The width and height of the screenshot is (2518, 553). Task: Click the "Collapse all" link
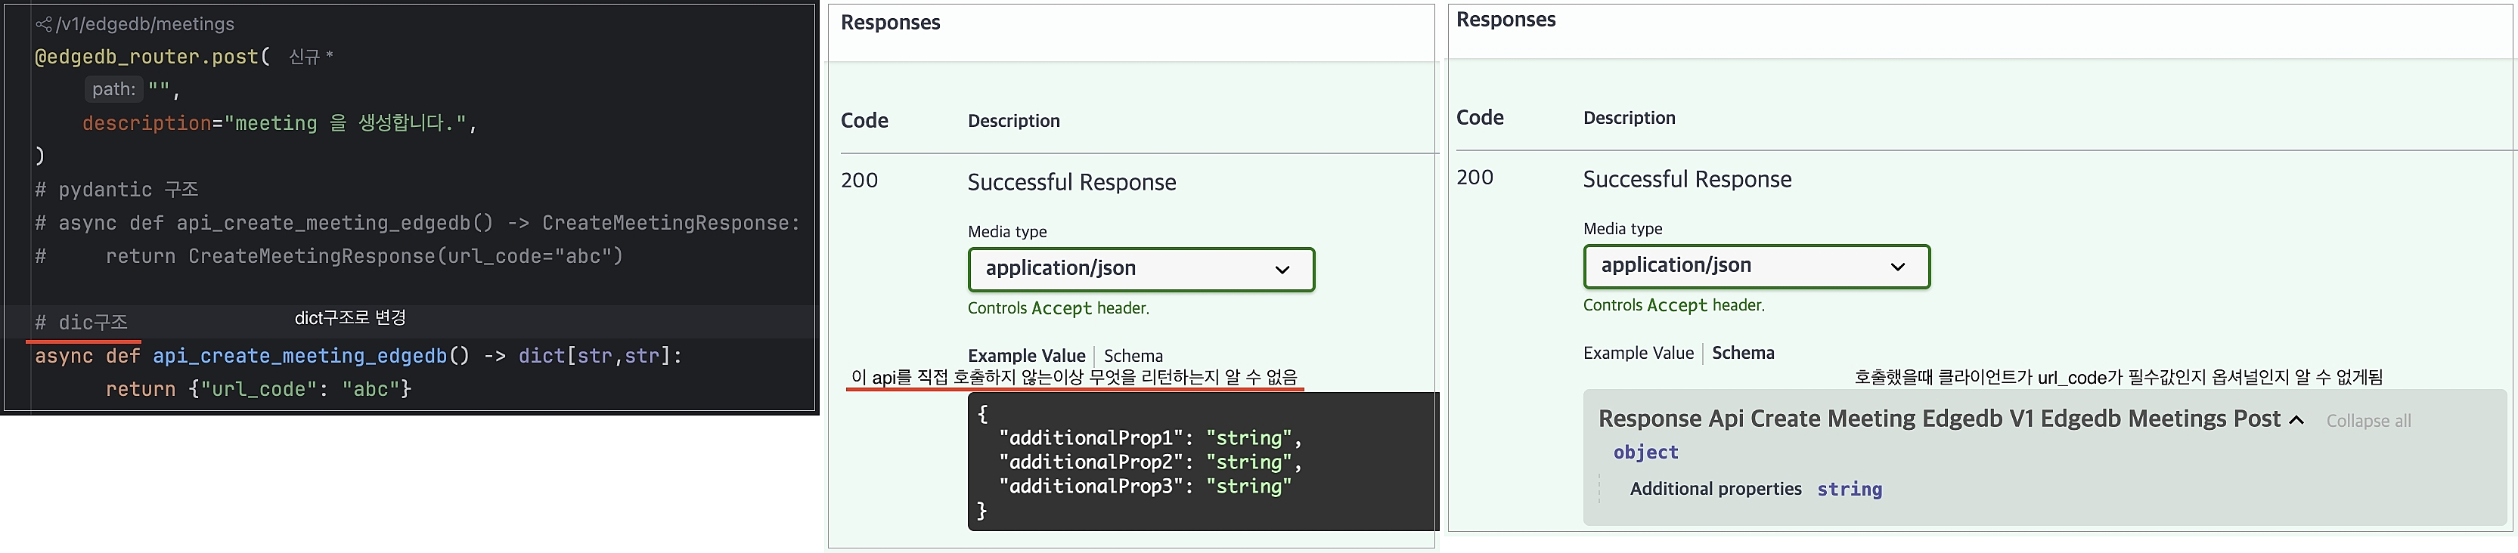tap(2368, 421)
